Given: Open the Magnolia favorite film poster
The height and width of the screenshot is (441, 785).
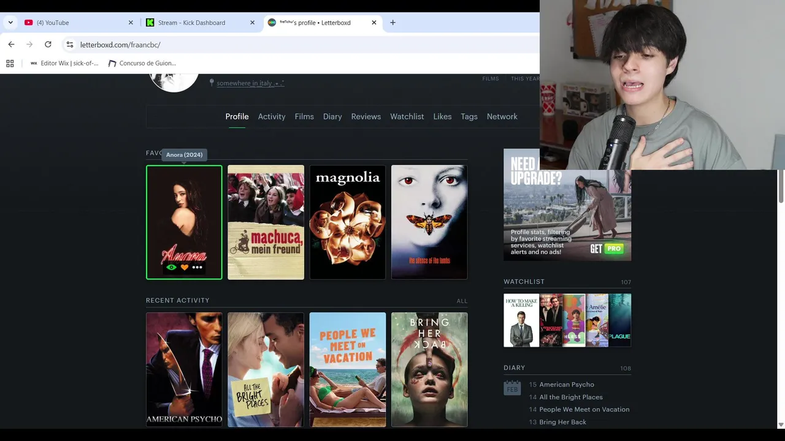Looking at the screenshot, I should 348,222.
